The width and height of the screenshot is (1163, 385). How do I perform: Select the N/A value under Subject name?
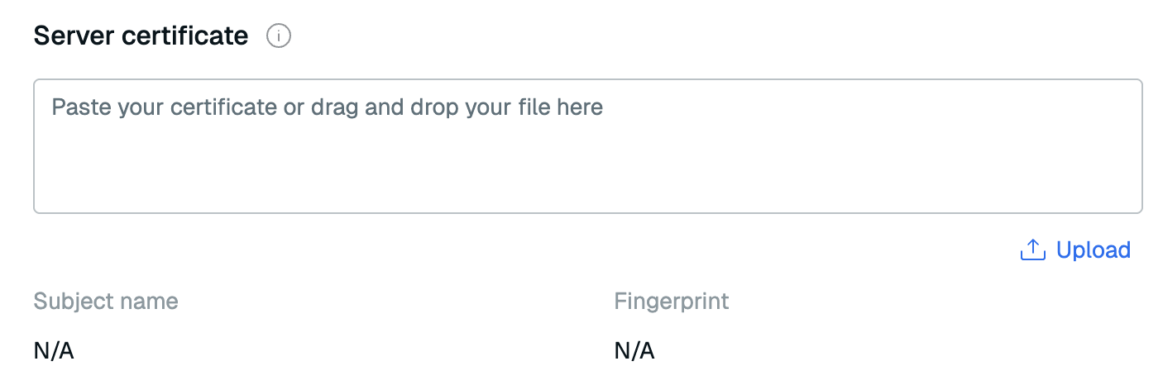click(x=54, y=351)
